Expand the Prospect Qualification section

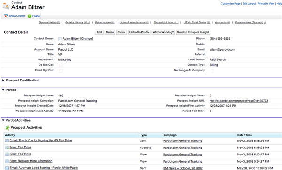pyautogui.click(x=3, y=80)
